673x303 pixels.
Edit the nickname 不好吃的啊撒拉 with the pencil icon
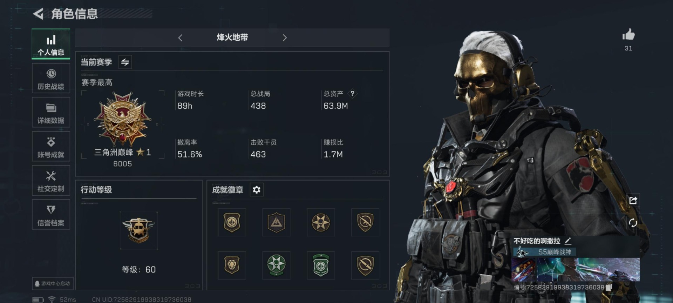568,241
